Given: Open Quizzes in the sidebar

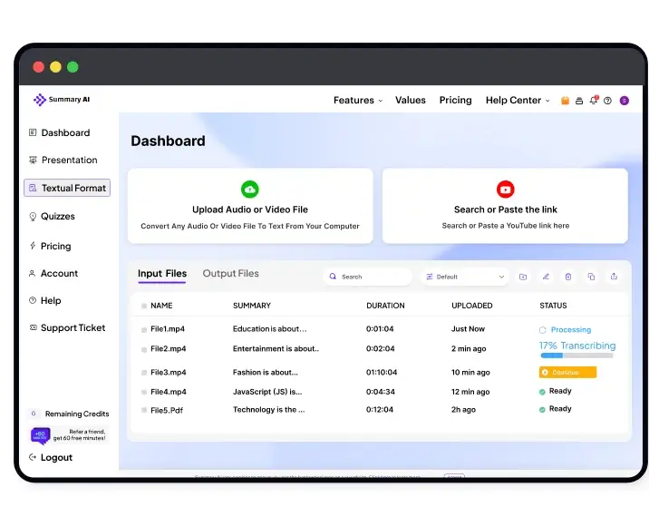Looking at the screenshot, I should click(x=58, y=217).
